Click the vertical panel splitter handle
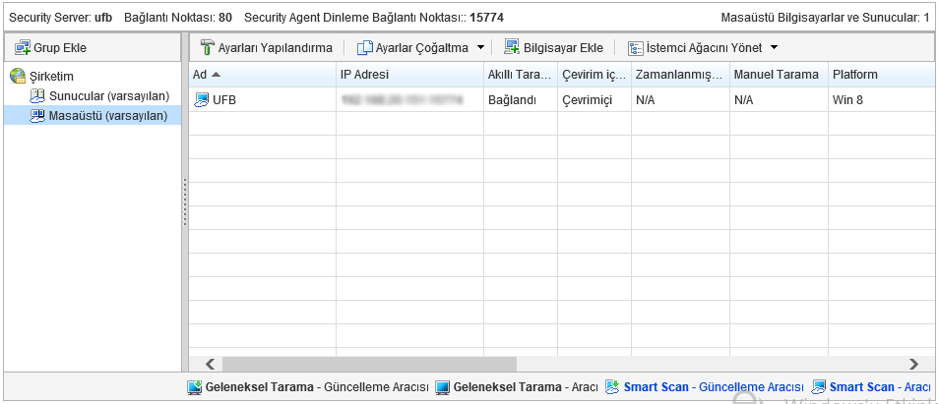938x404 pixels. pos(185,202)
